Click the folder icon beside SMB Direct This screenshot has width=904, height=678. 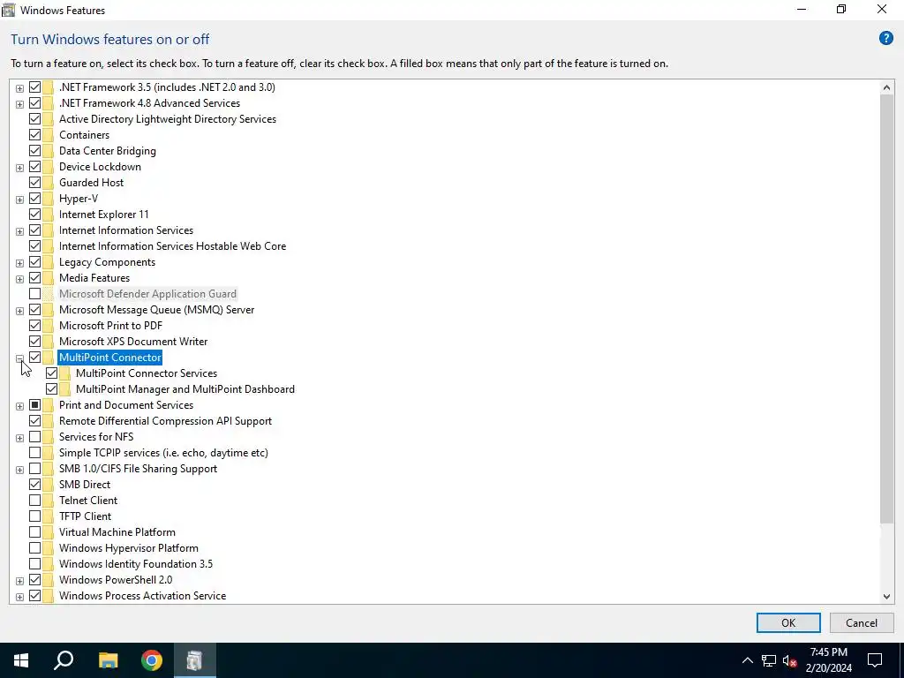click(x=48, y=485)
